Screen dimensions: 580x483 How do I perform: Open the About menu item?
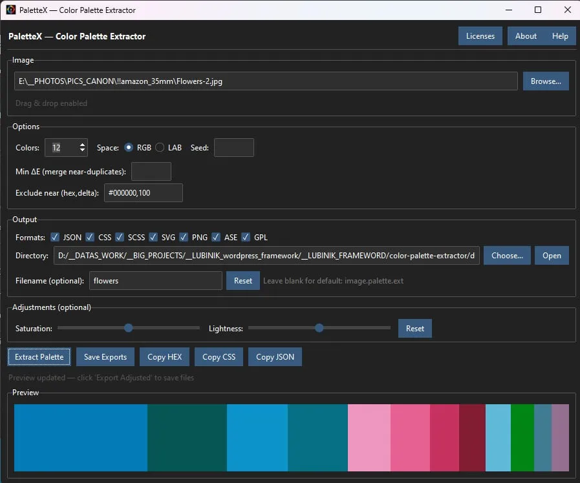pos(526,36)
